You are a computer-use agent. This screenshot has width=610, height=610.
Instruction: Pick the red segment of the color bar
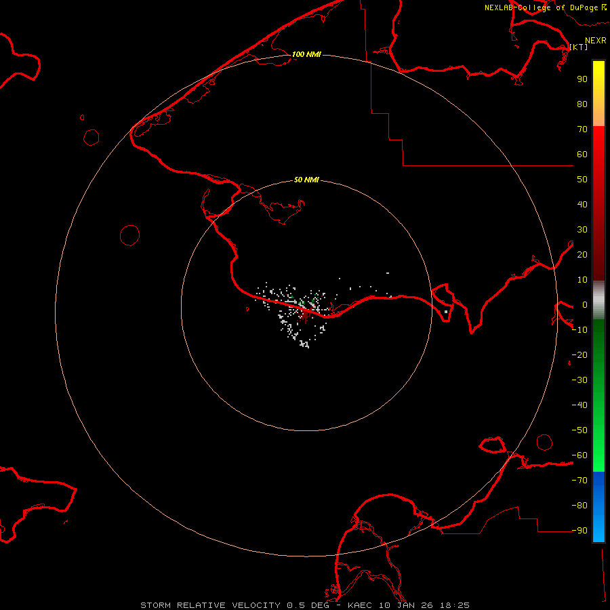click(x=598, y=203)
